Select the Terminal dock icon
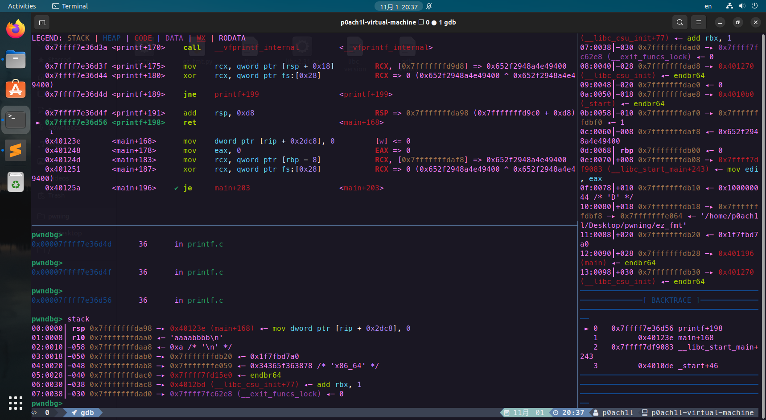The image size is (766, 420). pos(16,120)
